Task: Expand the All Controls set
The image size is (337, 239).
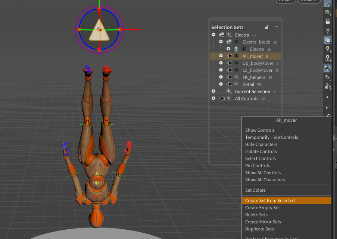Action: point(213,98)
